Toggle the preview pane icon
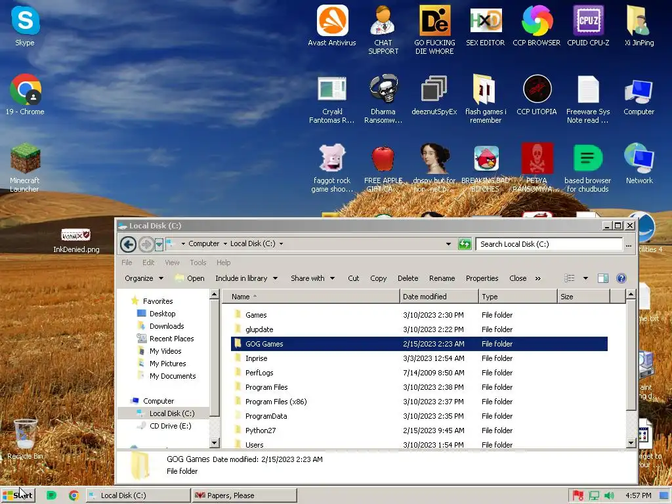The image size is (672, 504). [603, 278]
